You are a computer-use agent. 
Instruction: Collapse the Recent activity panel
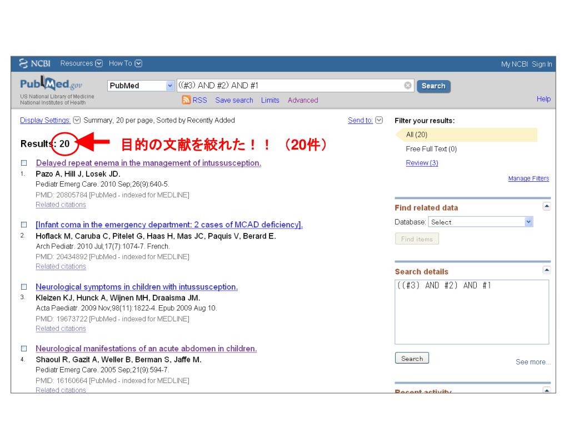(547, 390)
